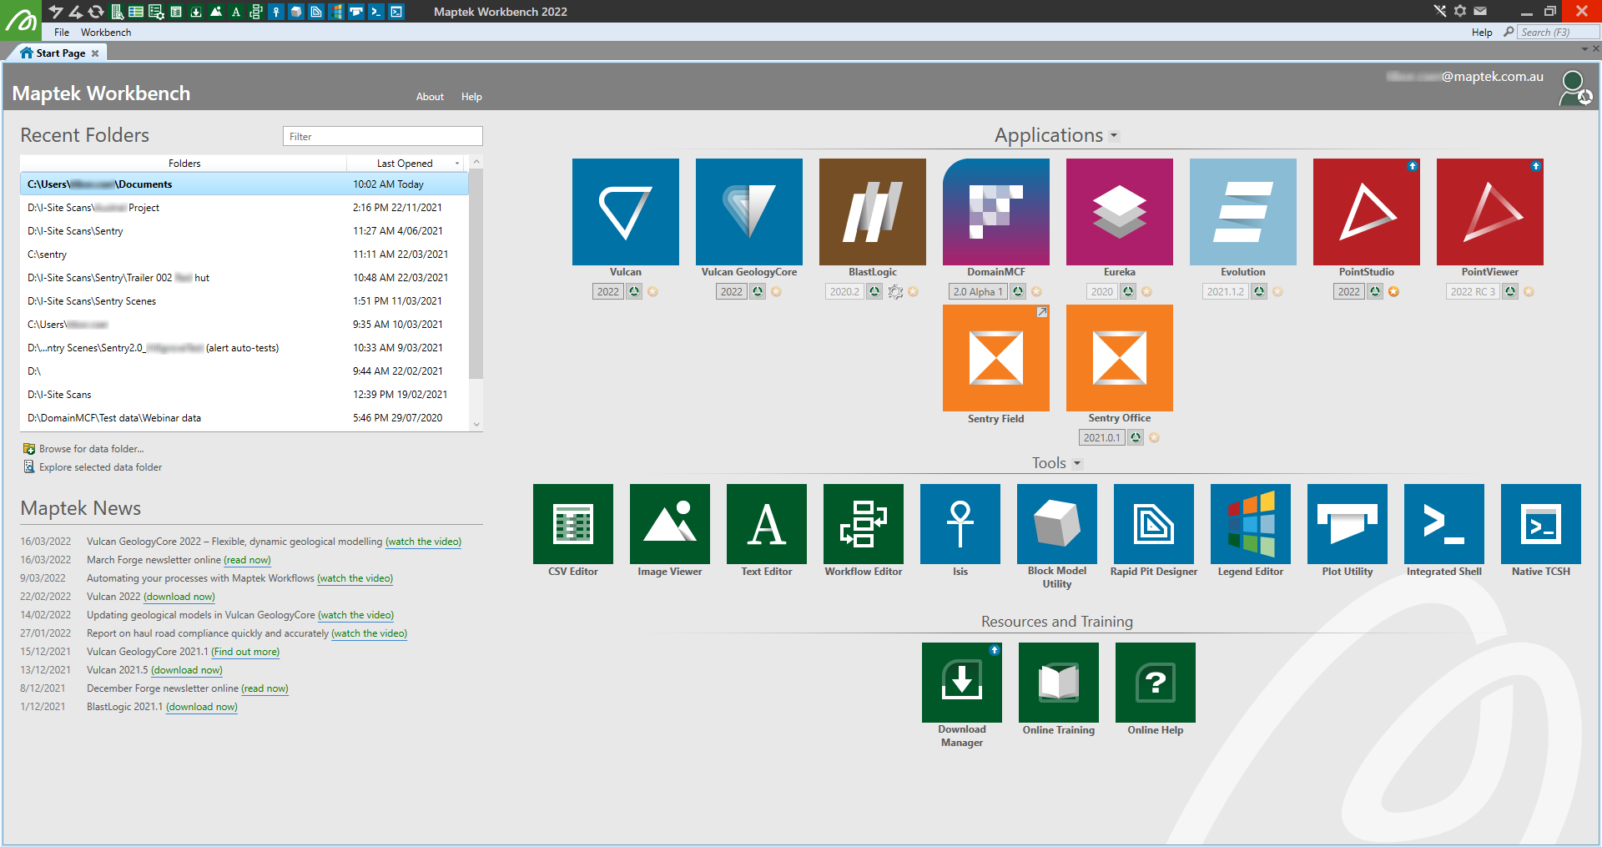1602x847 pixels.
Task: Toggle the favorite star for Evolution
Action: pyautogui.click(x=1277, y=292)
